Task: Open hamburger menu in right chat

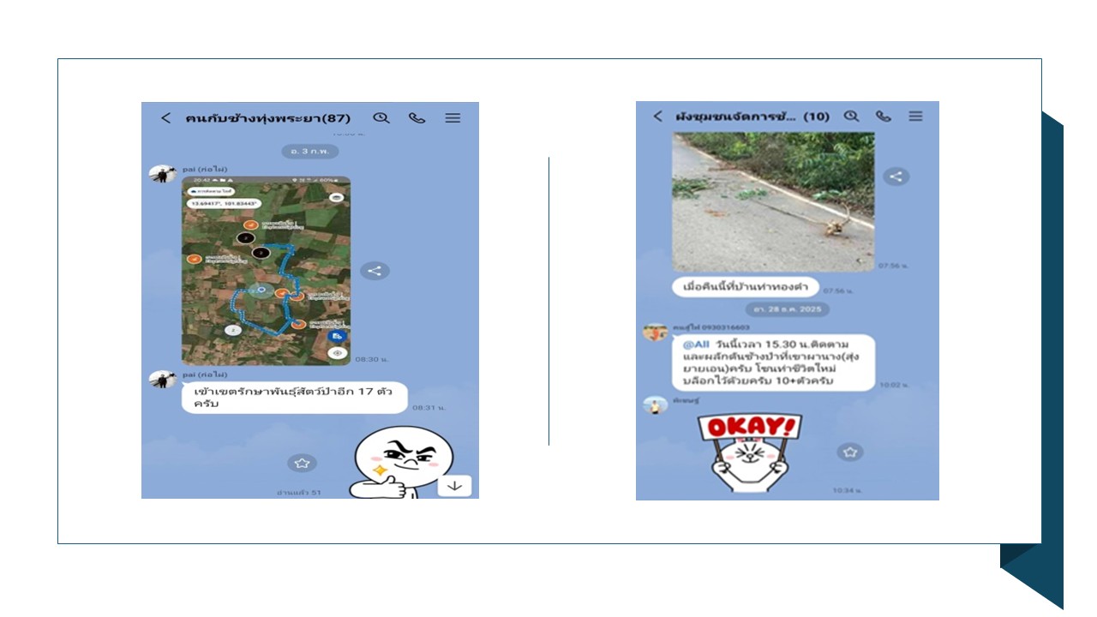Action: point(915,116)
